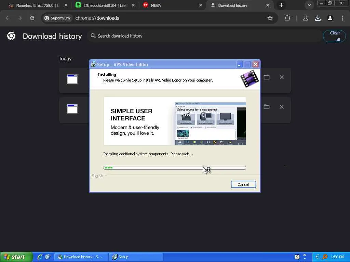
Task: Open the Chrome Labs flask icon
Action: click(306, 18)
